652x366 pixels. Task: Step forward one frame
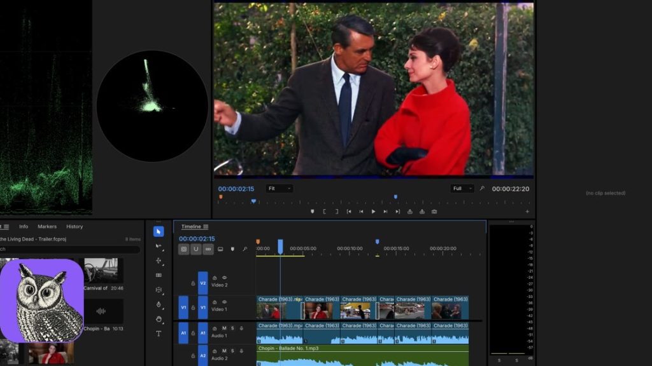tap(385, 212)
